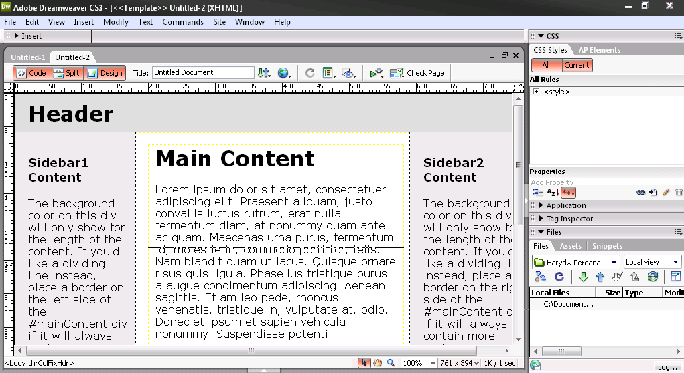Open the File menu
The width and height of the screenshot is (684, 373).
[10, 22]
